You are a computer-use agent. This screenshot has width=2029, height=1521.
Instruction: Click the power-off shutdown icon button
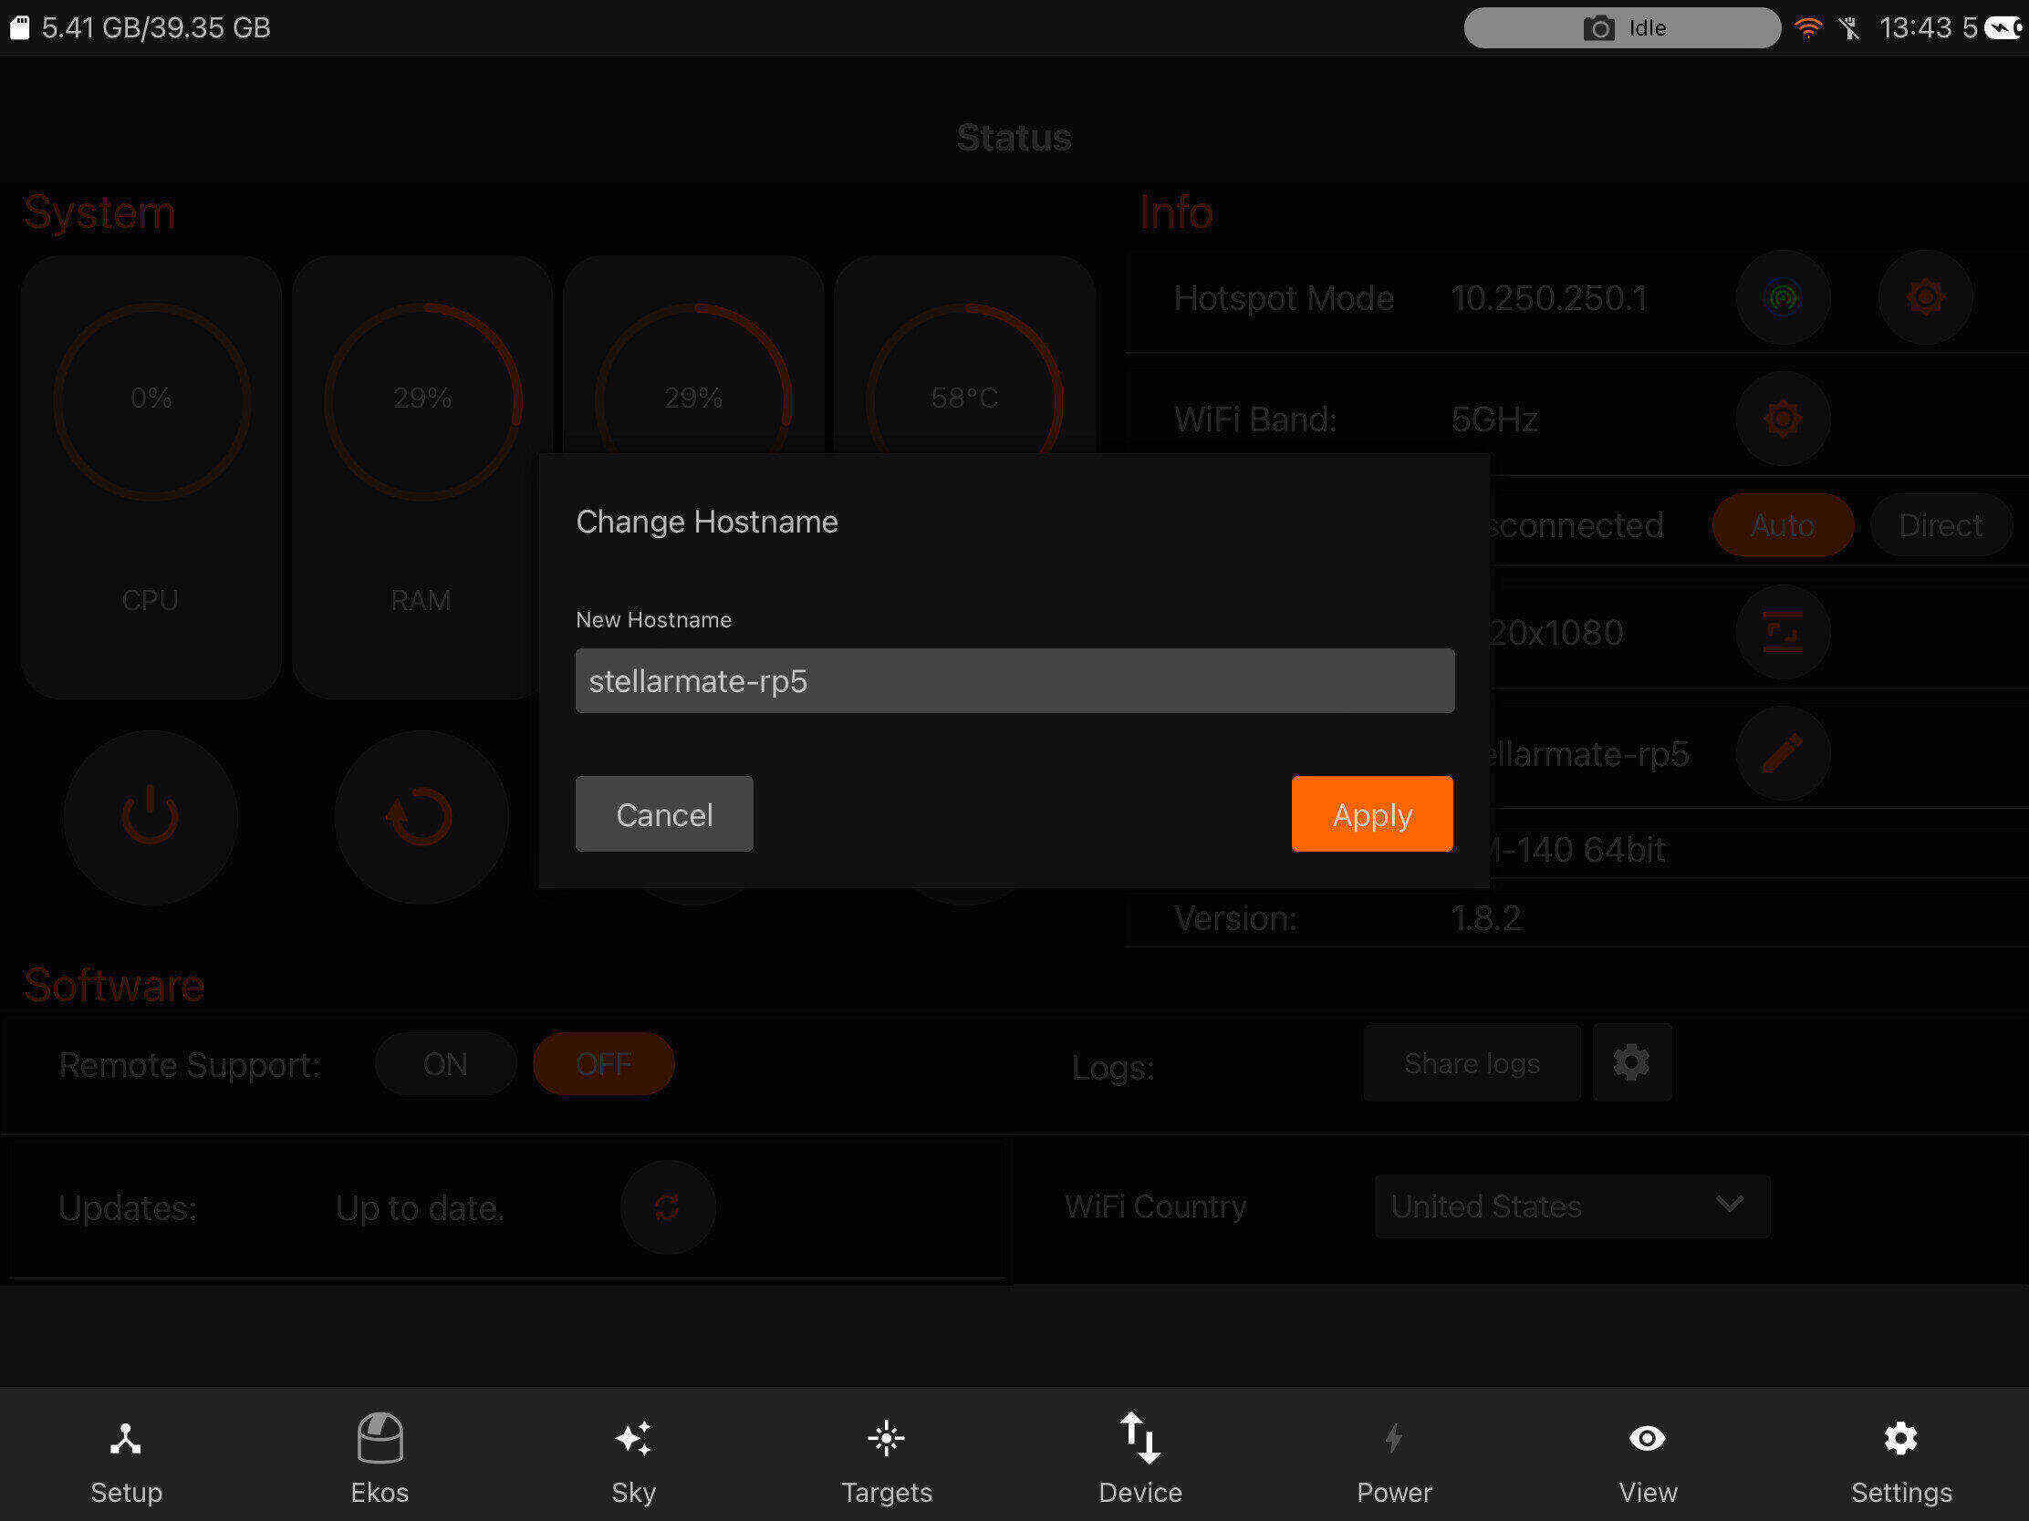(151, 817)
